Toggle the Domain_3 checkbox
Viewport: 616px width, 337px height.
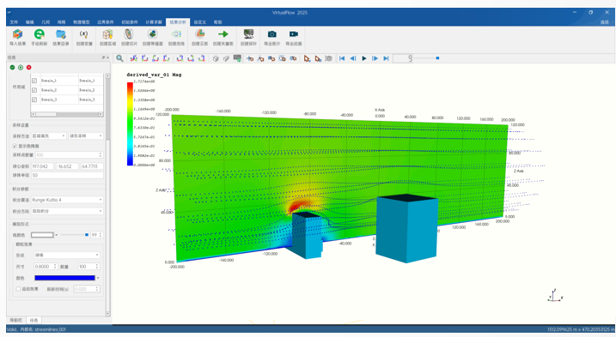pos(34,99)
